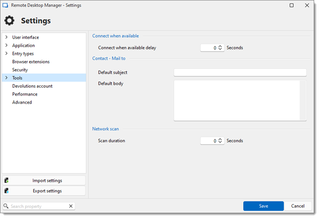The width and height of the screenshot is (319, 218).
Task: Open Advanced settings
Action: coord(22,102)
